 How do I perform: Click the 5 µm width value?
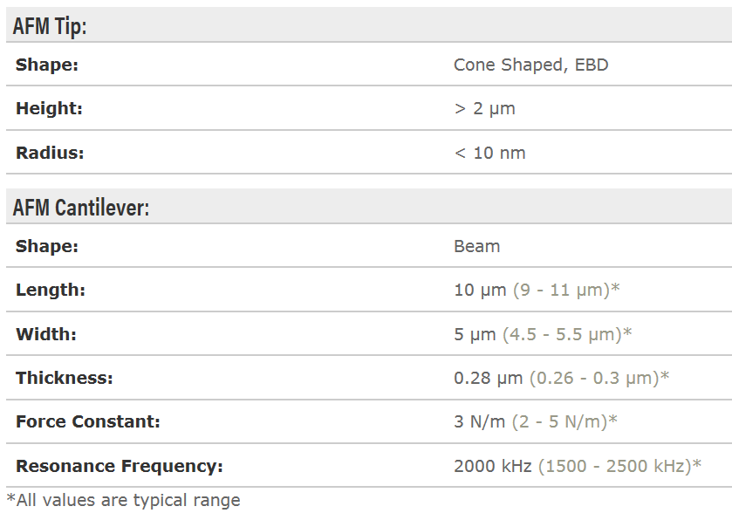pyautogui.click(x=475, y=334)
